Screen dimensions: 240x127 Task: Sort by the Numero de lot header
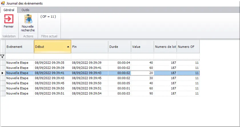(x=165, y=47)
